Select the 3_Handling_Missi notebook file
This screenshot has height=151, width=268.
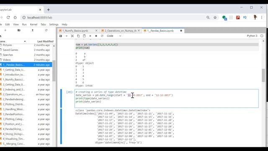[x=26, y=109]
